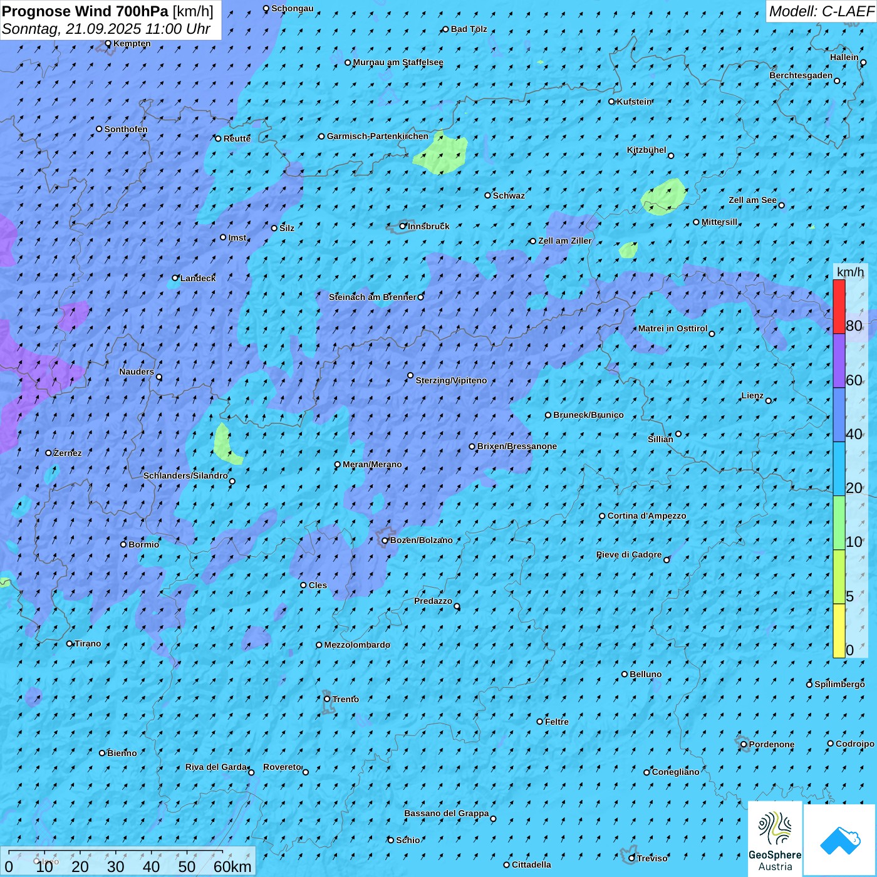Click the green 10 km/h legend swatch

(839, 523)
